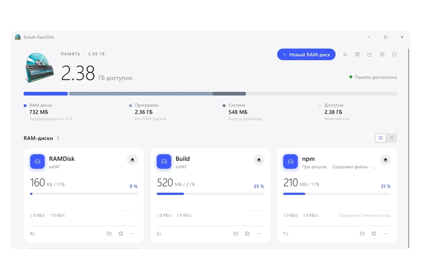Open the more options menu for Build disk
The width and height of the screenshot is (421, 280).
(x=259, y=233)
